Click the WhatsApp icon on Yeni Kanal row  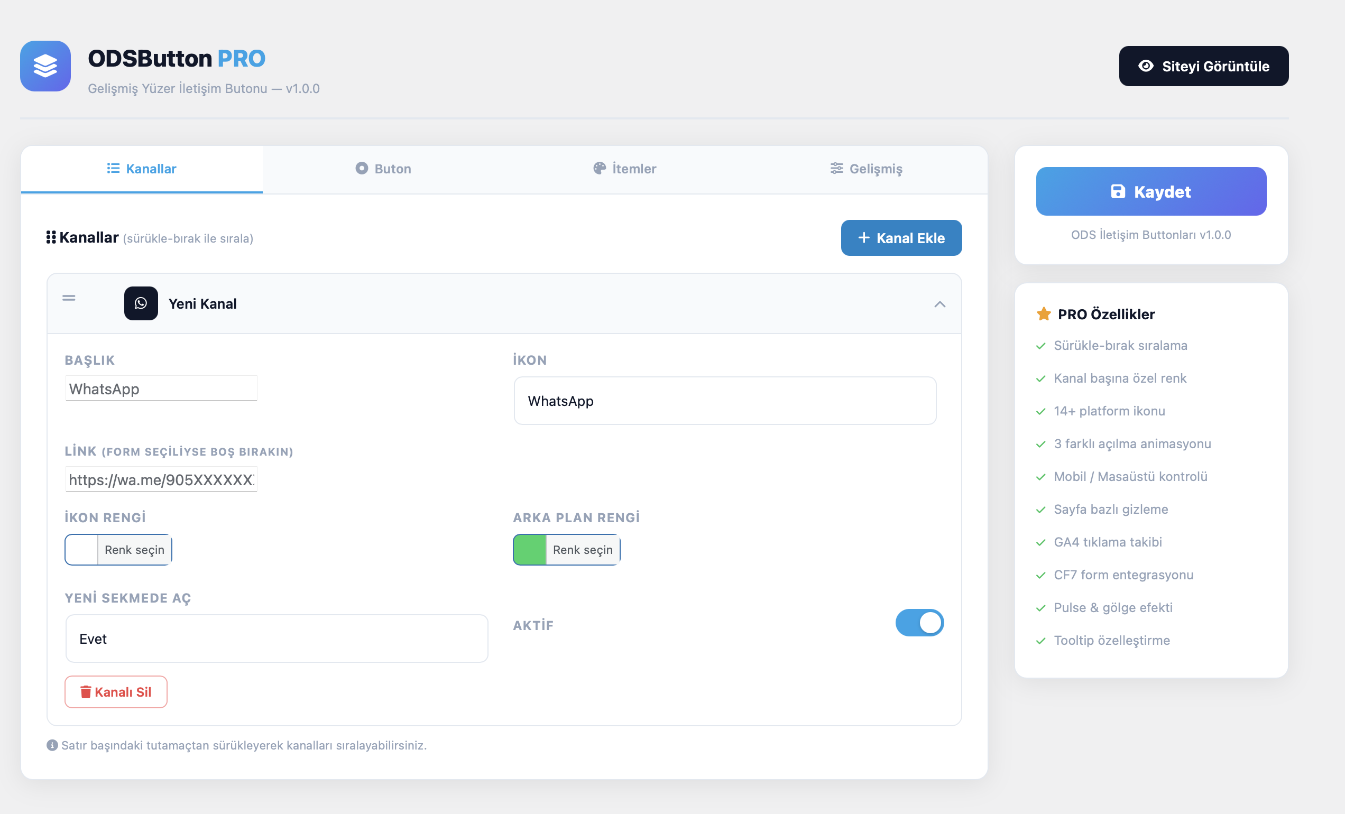coord(141,303)
